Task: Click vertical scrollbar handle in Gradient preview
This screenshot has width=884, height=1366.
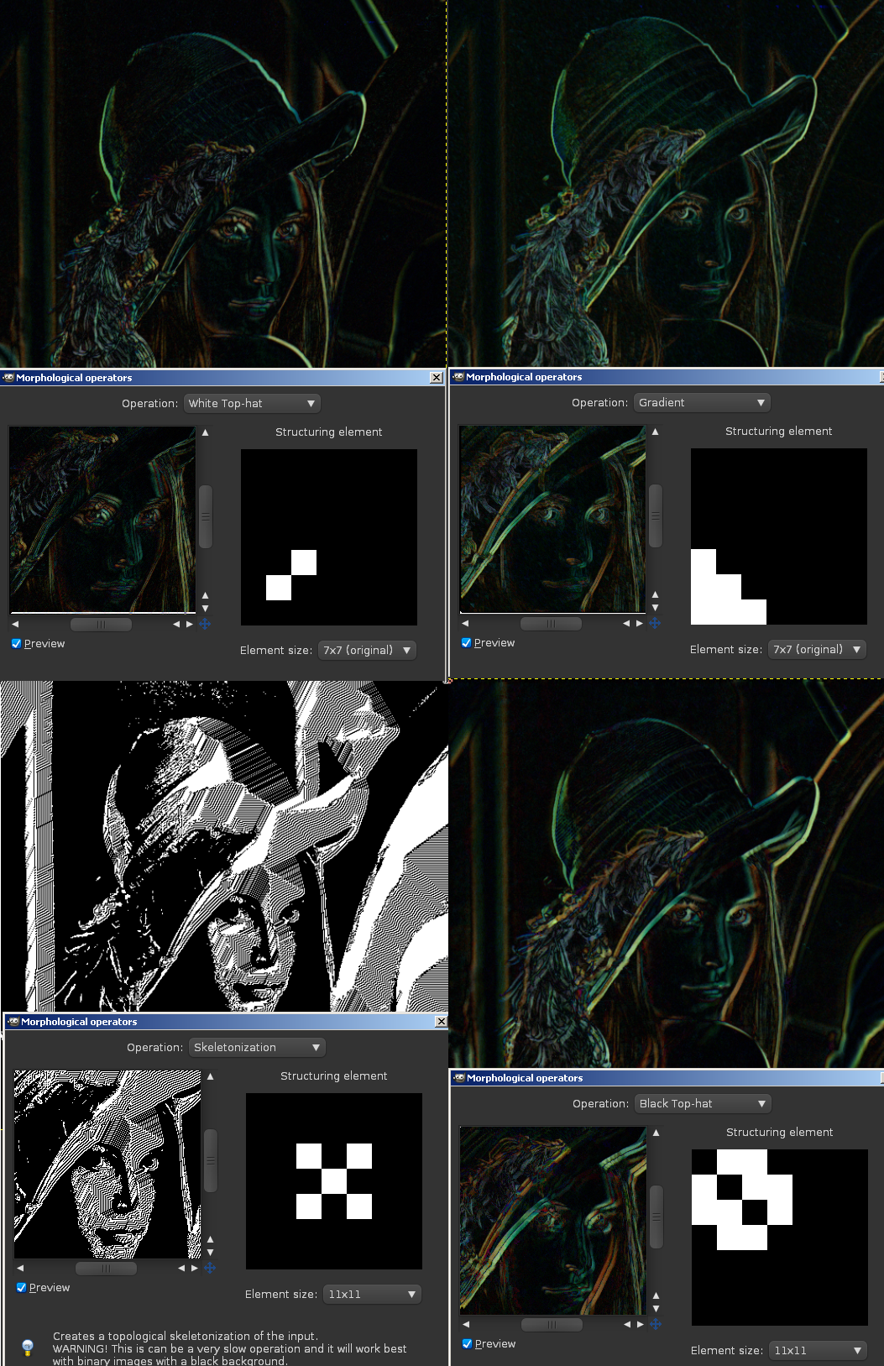Action: click(656, 516)
